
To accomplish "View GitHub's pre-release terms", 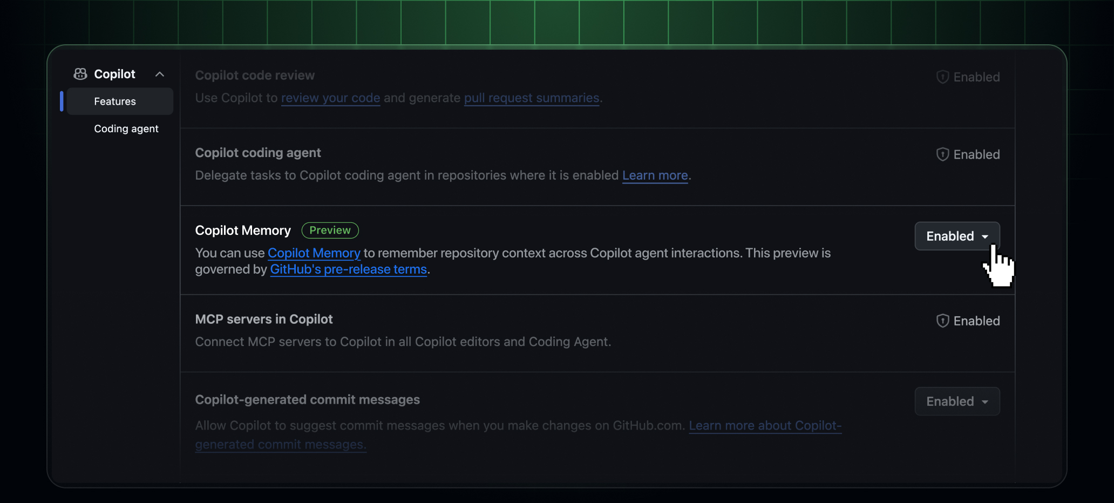I will click(348, 269).
